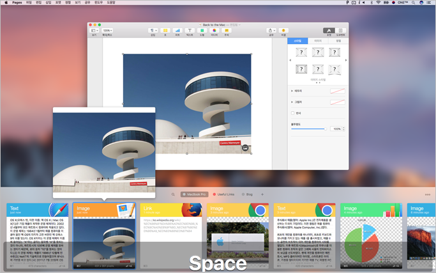Select the Chrome Text clipping card

click(x=304, y=236)
